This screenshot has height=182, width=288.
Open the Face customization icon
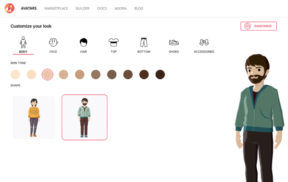click(53, 42)
